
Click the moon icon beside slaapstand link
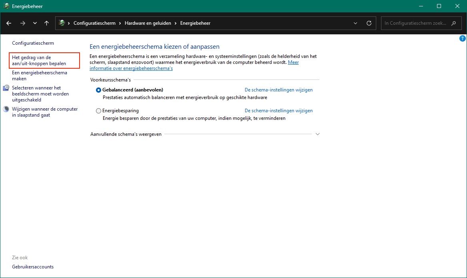point(6,109)
